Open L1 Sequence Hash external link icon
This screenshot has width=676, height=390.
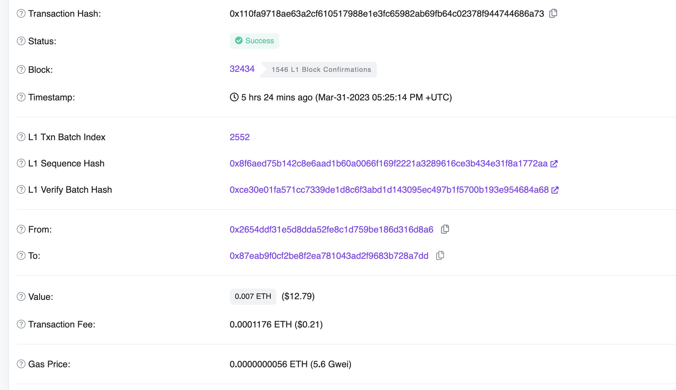pyautogui.click(x=554, y=164)
